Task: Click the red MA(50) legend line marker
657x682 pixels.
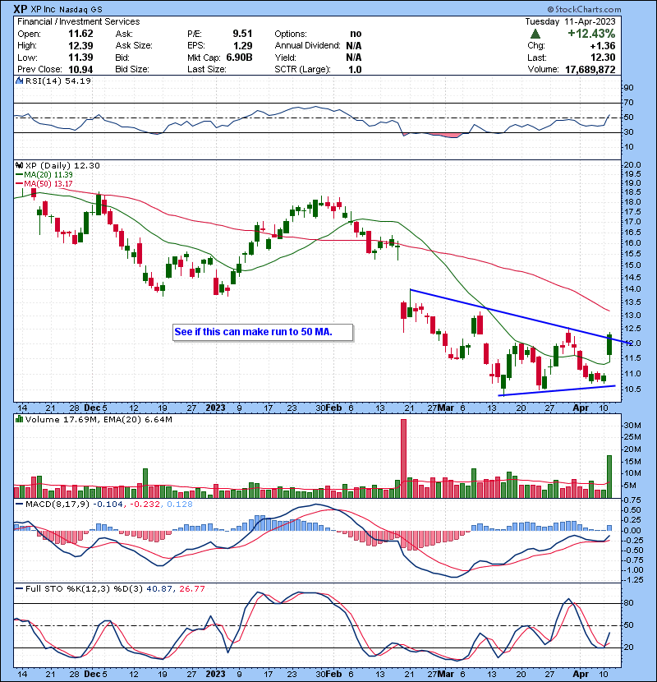Action: tap(19, 183)
